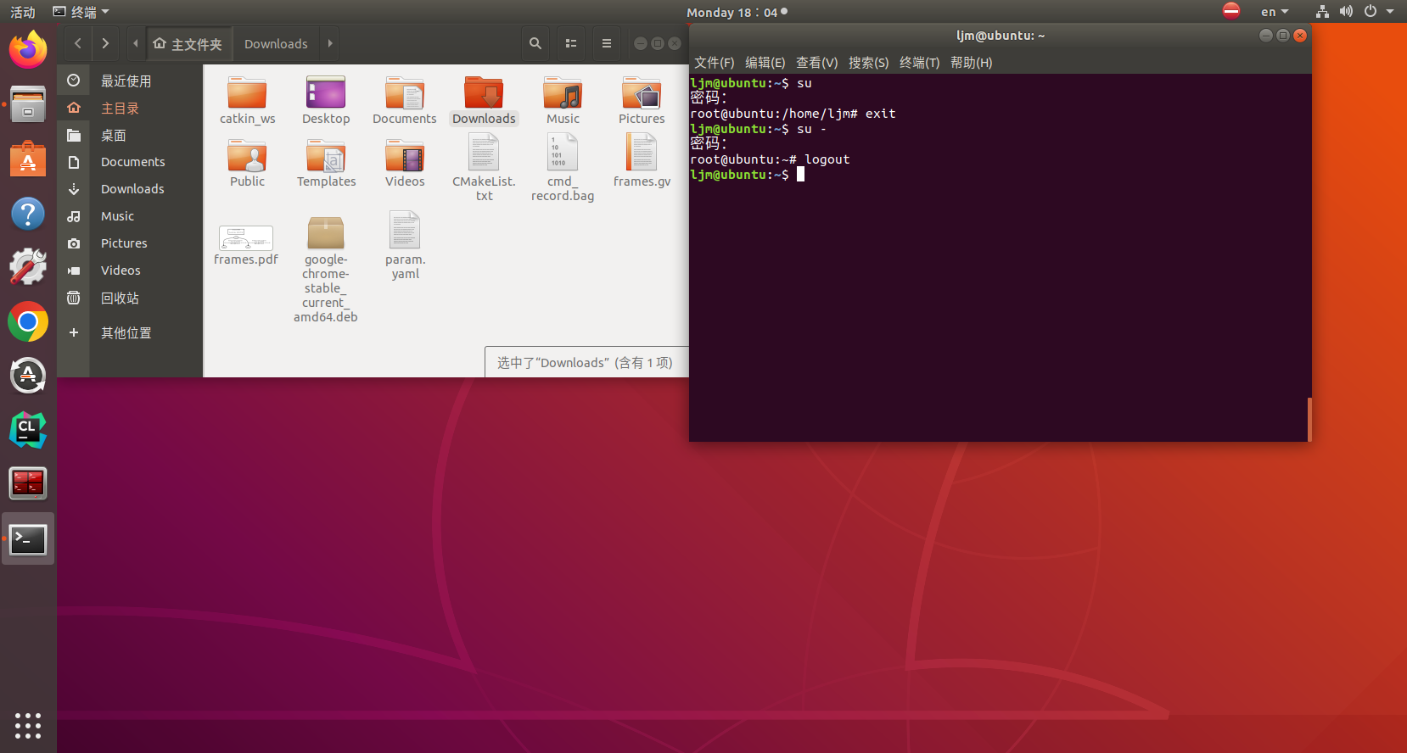Viewport: 1407px width, 753px height.
Task: Open Terminator from the dock
Action: click(x=28, y=484)
